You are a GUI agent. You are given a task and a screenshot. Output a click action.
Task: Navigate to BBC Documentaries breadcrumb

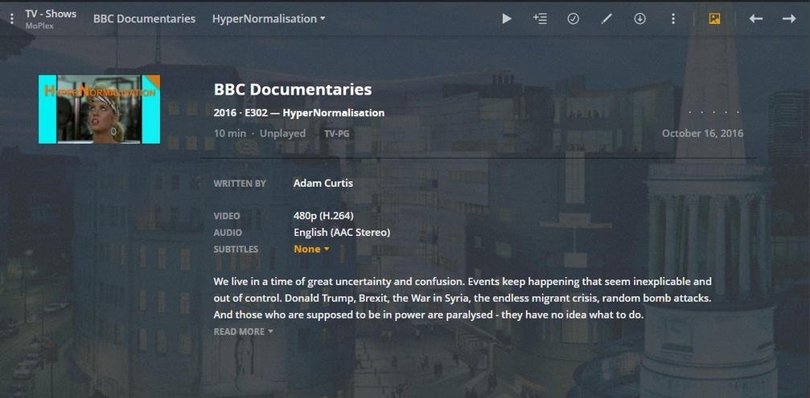tap(144, 18)
